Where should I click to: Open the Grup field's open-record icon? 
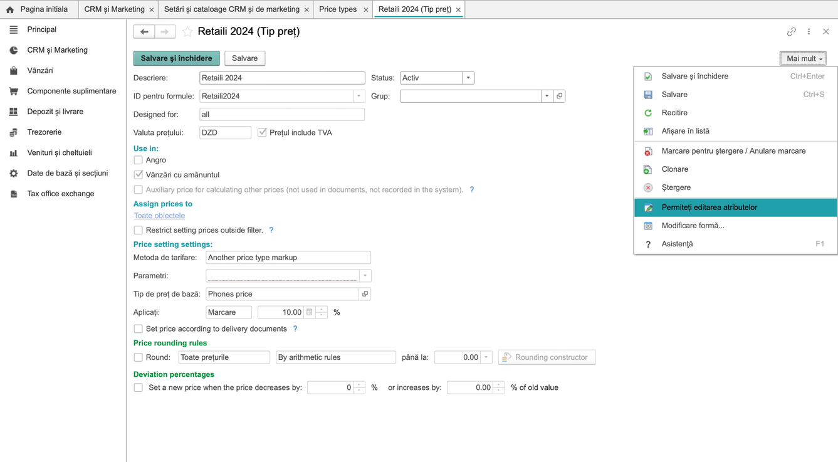coord(559,96)
